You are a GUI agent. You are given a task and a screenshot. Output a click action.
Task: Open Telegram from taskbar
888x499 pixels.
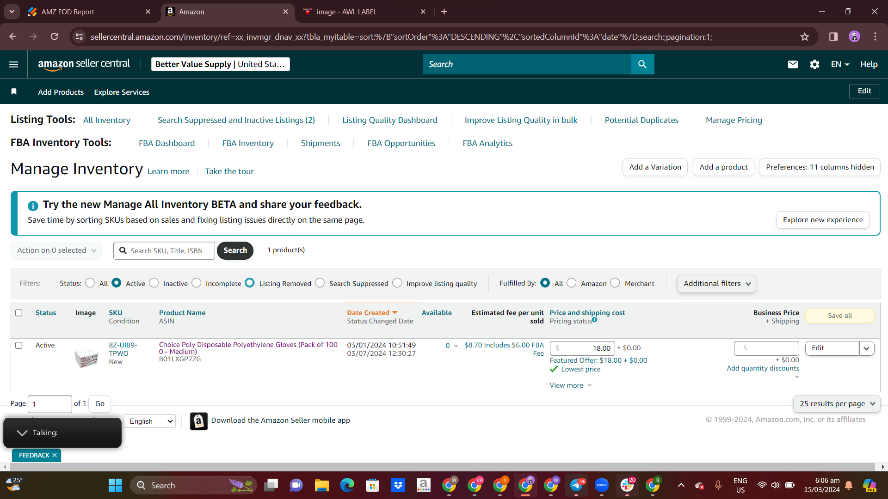tap(576, 485)
